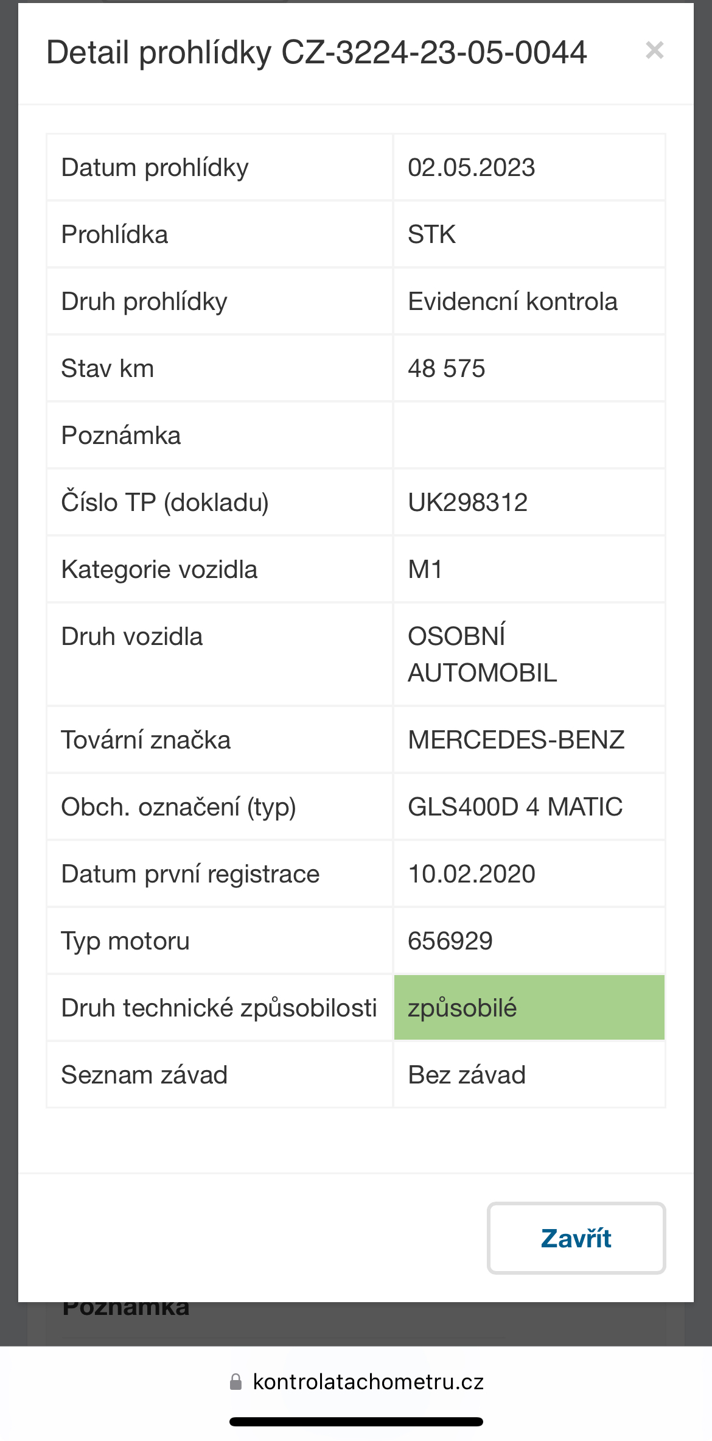Select first registration date 10.02.2020
The height and width of the screenshot is (1441, 712).
[472, 874]
